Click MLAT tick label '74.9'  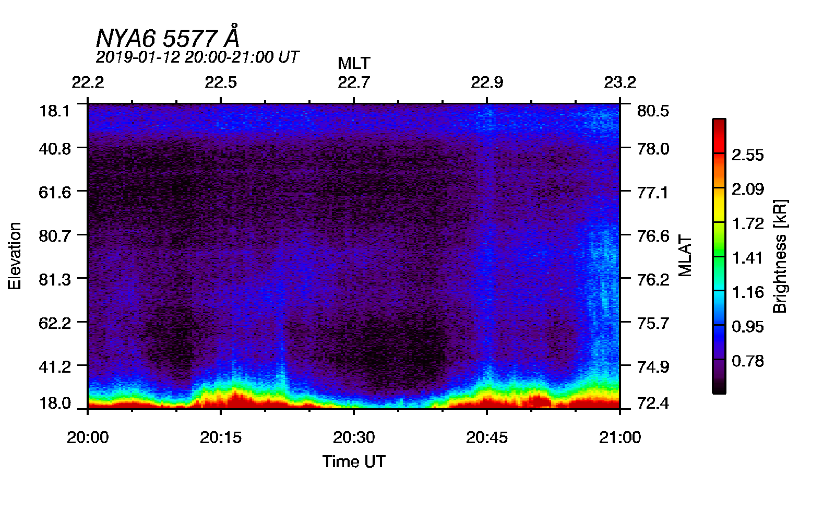pyautogui.click(x=653, y=367)
